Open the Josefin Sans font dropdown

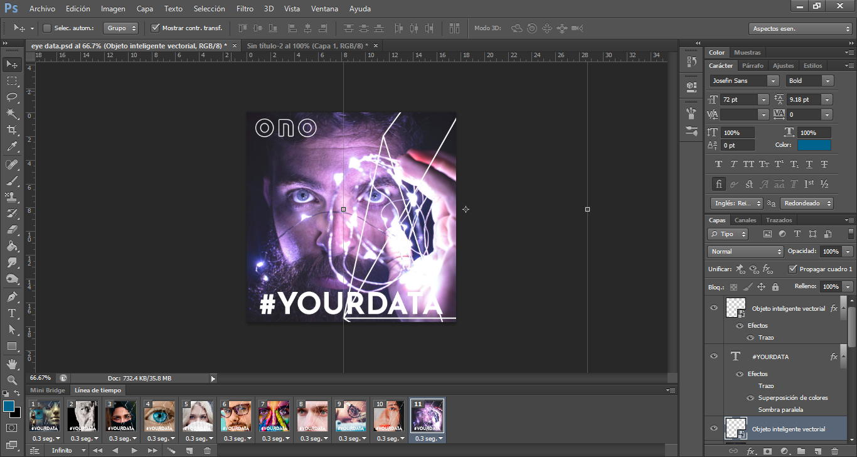pyautogui.click(x=773, y=81)
